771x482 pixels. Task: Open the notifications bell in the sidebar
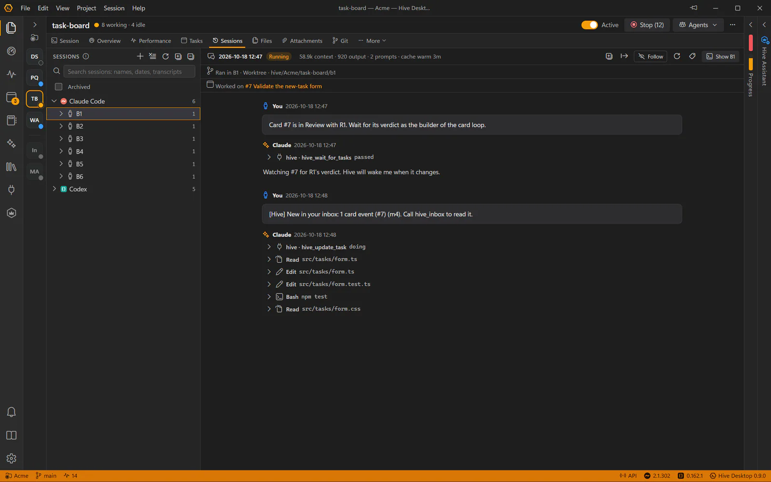[x=11, y=412]
